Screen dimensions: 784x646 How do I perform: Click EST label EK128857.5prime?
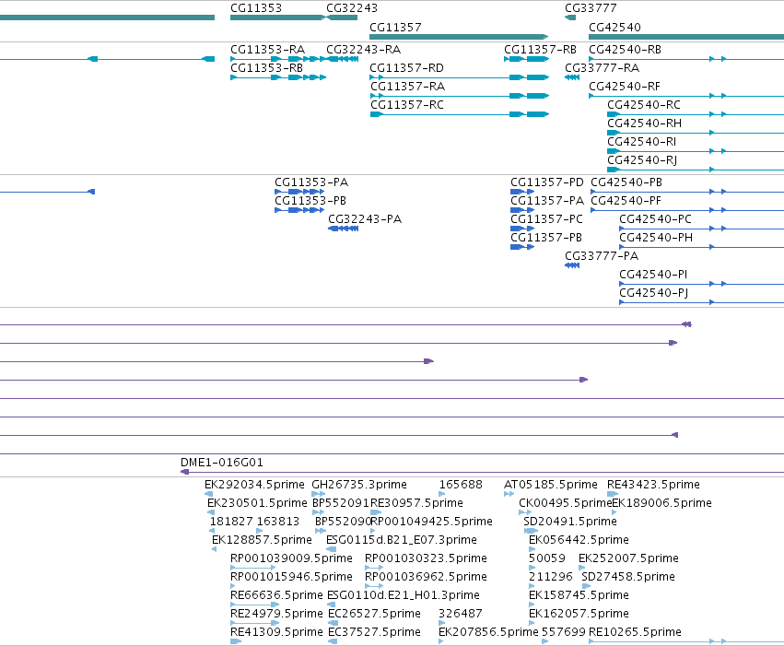coord(262,541)
